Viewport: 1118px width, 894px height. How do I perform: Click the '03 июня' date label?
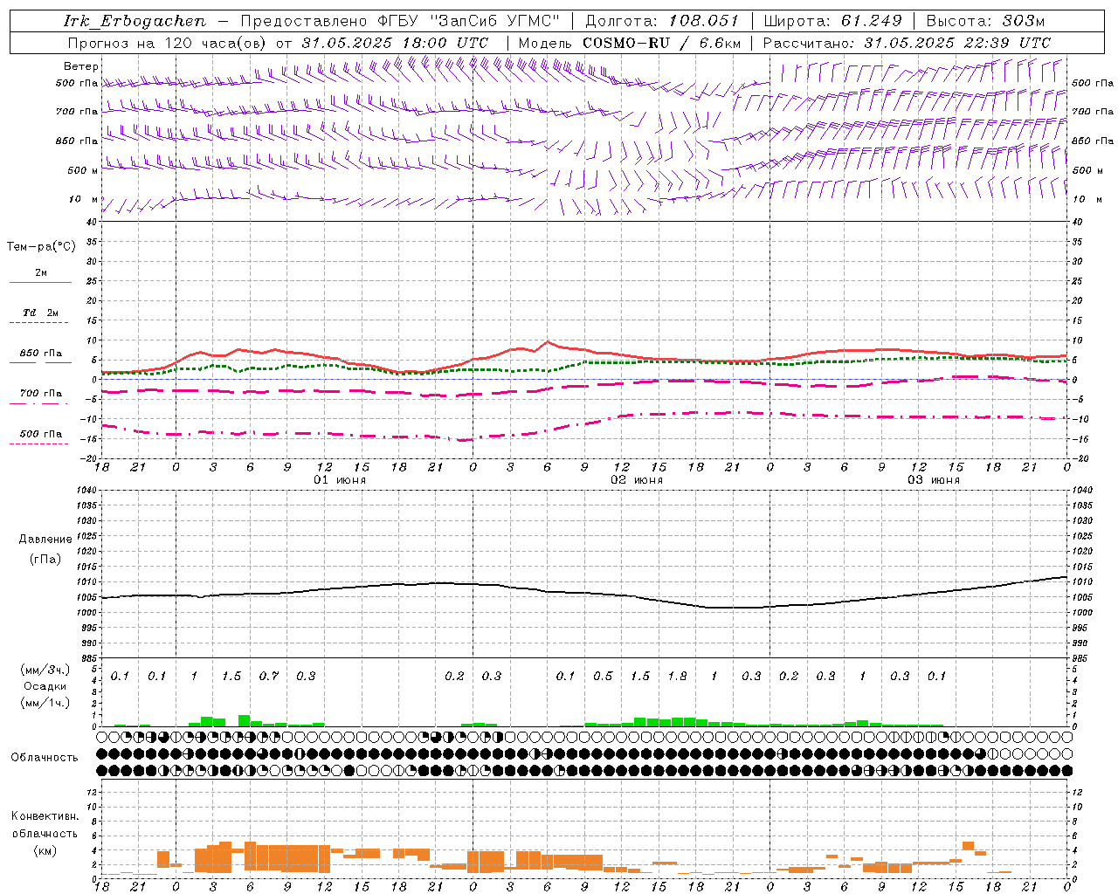pos(934,480)
